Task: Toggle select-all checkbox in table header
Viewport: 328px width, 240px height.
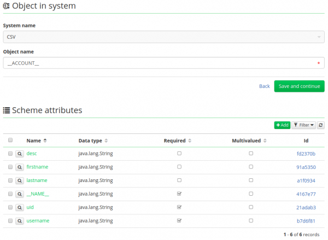Action: coord(10,140)
